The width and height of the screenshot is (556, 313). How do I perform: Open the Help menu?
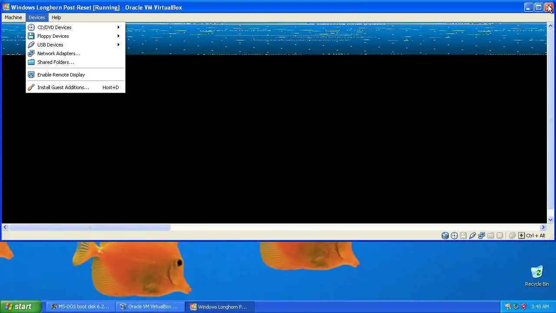pos(56,17)
